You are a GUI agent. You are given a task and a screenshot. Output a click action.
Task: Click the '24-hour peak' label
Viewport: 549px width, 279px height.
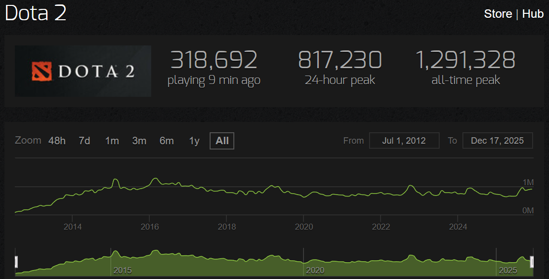tap(340, 80)
